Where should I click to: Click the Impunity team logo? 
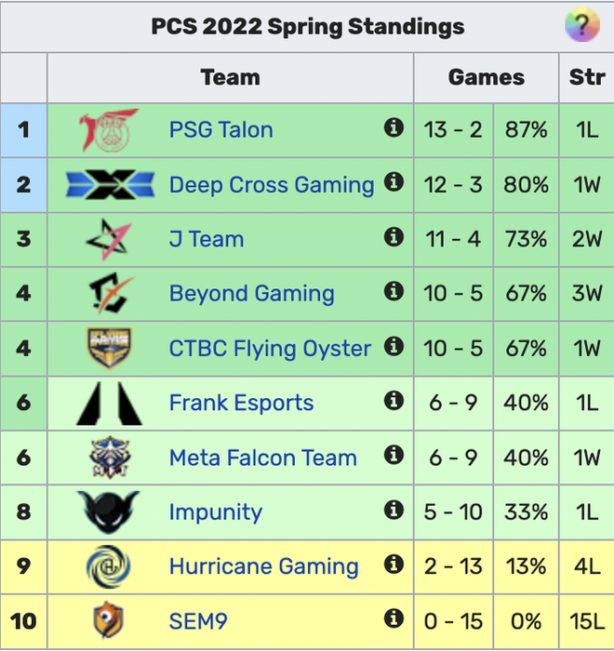[x=109, y=511]
